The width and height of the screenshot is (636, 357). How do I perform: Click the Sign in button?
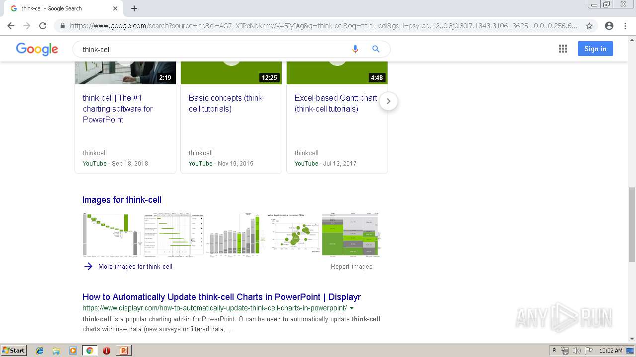(x=595, y=49)
